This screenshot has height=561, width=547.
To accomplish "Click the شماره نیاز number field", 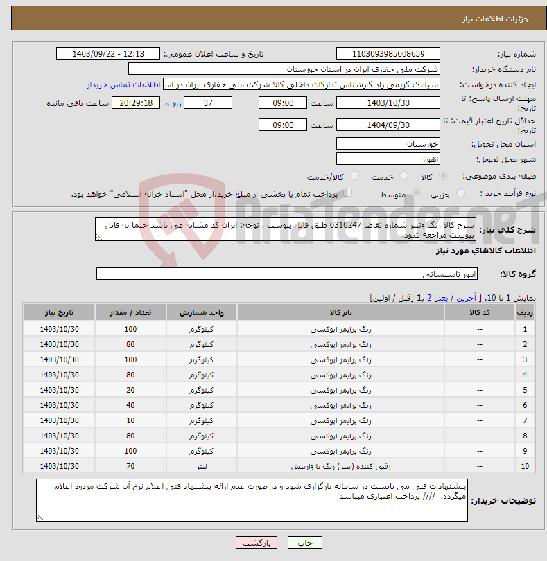I will click(388, 53).
